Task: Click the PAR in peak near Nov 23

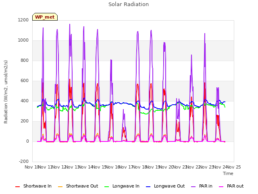Action: [x=205, y=34]
